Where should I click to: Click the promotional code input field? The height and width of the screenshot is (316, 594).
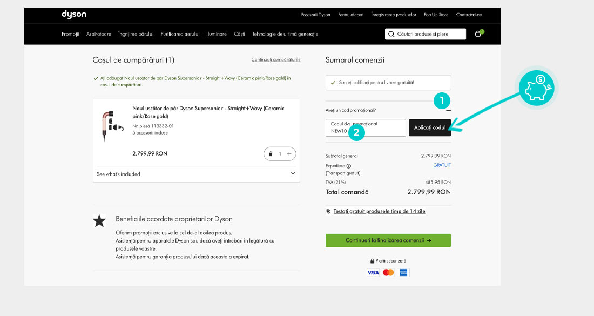coord(366,128)
